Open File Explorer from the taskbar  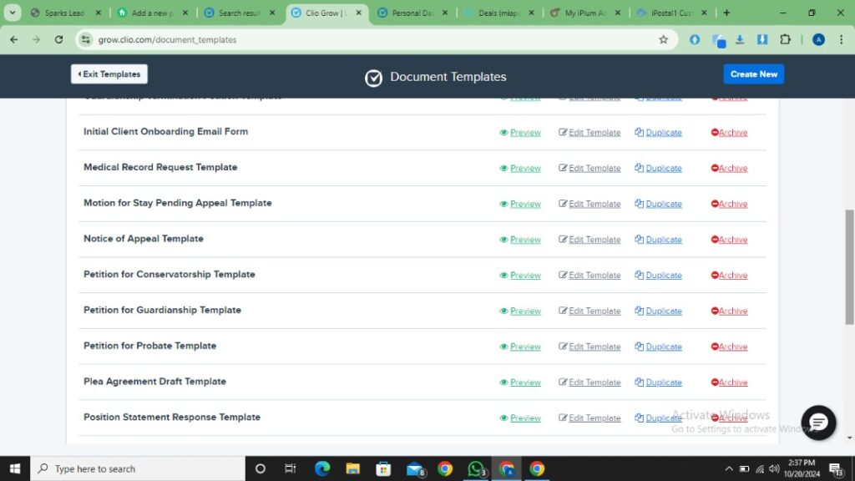pyautogui.click(x=353, y=468)
